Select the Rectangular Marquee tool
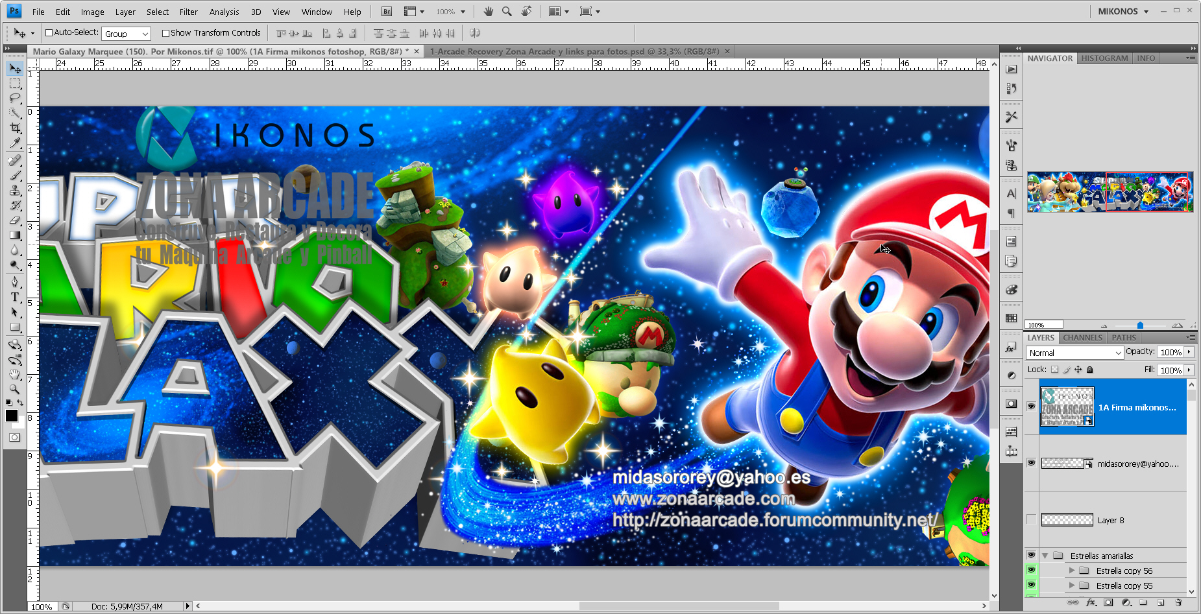The width and height of the screenshot is (1201, 614). tap(15, 84)
